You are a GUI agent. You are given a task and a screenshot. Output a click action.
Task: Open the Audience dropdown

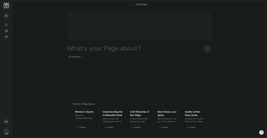click(x=75, y=57)
